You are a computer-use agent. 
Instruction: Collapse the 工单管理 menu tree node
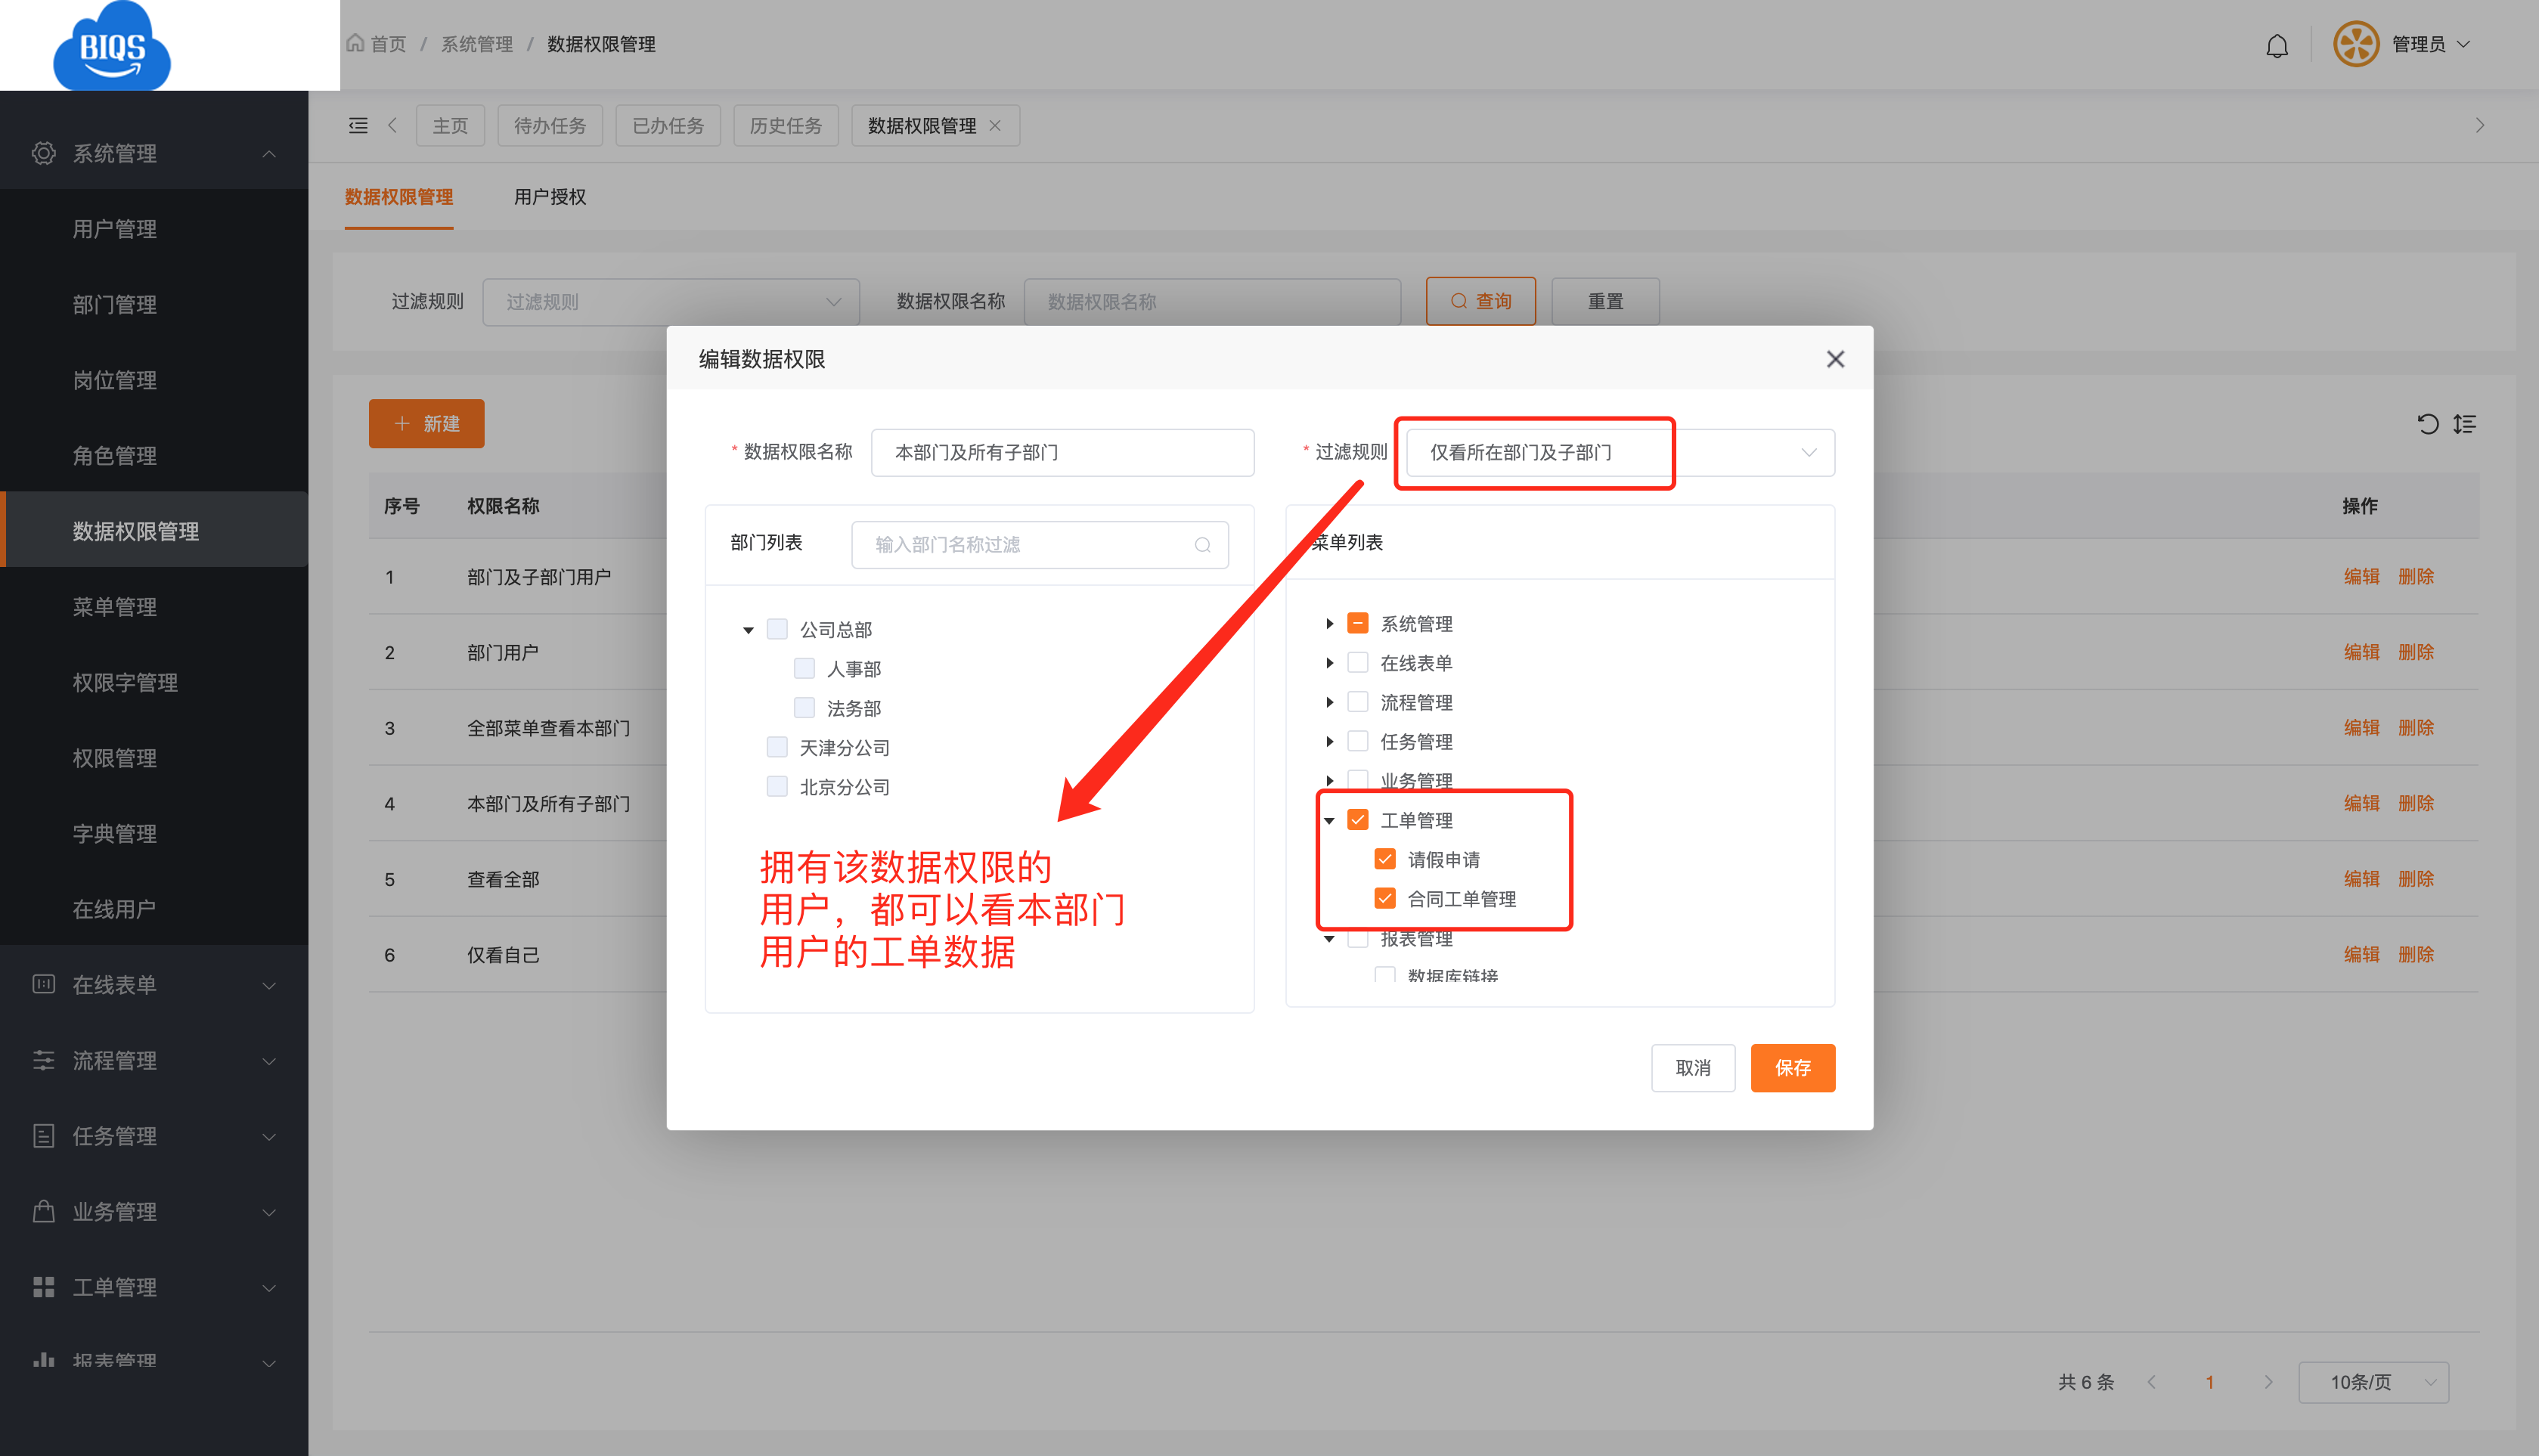click(x=1329, y=820)
